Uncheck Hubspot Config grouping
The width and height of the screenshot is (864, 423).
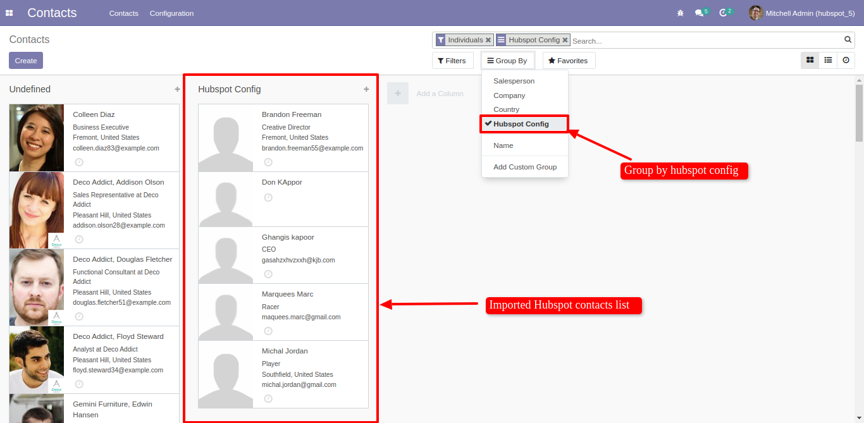[x=525, y=124]
